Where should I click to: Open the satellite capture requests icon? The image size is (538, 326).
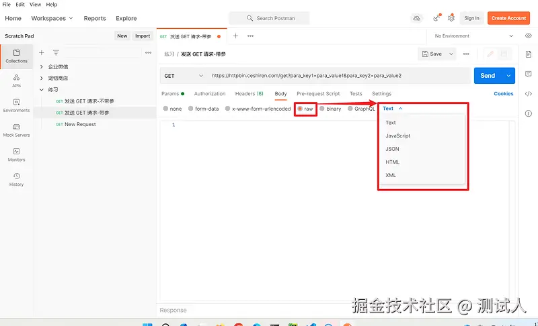[x=436, y=18]
